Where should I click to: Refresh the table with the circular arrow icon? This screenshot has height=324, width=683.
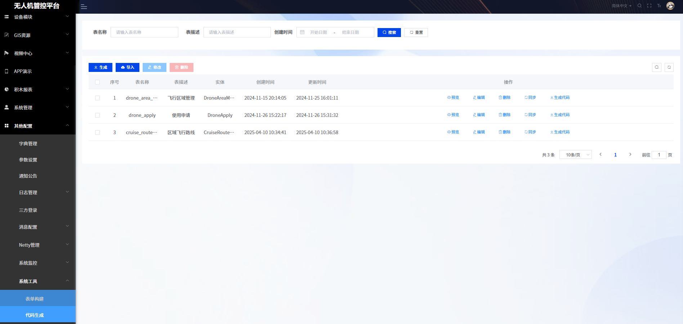tap(669, 67)
